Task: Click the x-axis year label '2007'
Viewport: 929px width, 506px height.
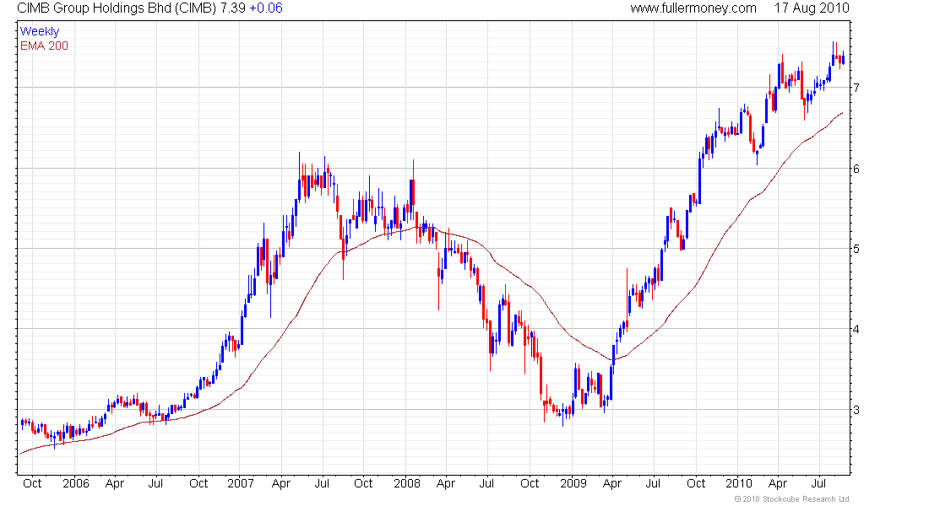Action: (x=241, y=483)
